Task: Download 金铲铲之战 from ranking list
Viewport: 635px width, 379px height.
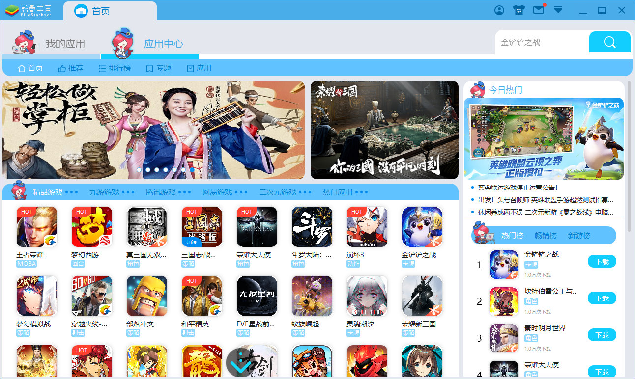Action: point(602,262)
